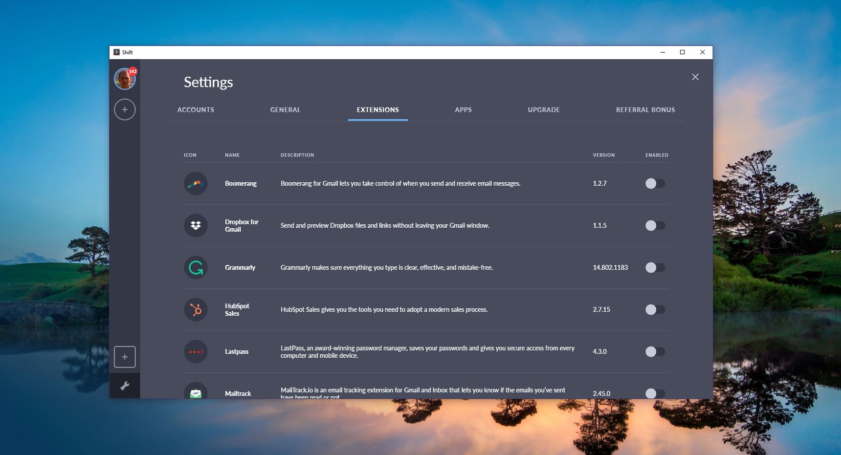
Task: Switch to the Accounts tab
Action: tap(196, 110)
